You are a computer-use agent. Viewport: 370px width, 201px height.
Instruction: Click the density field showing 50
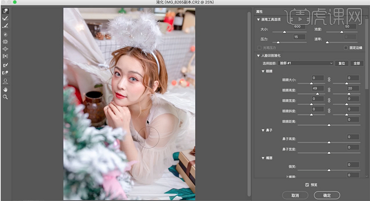coord(350,26)
